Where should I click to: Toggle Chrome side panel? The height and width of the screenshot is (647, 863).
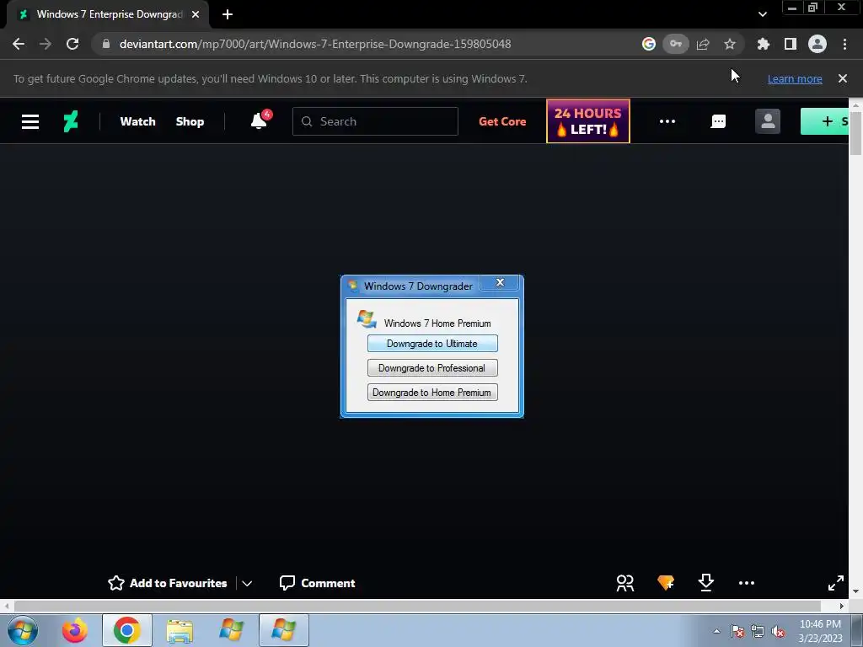coord(791,44)
